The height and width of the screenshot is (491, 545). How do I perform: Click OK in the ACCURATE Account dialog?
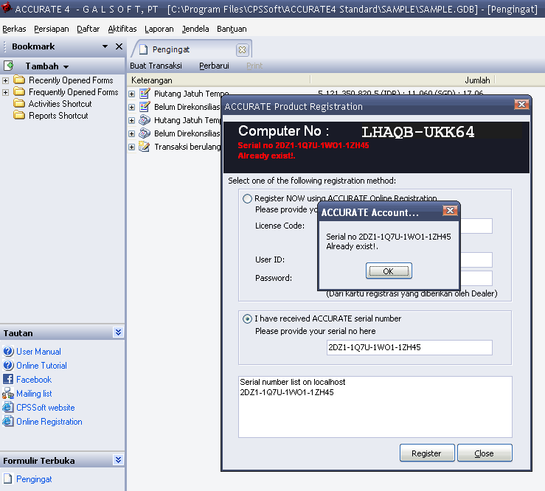coord(389,271)
